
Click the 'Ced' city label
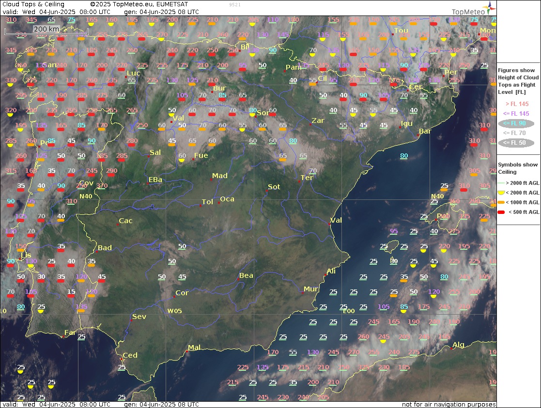[x=130, y=355]
